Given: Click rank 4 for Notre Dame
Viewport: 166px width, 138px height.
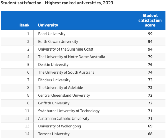Looking at the screenshot, I should [x=28, y=57].
